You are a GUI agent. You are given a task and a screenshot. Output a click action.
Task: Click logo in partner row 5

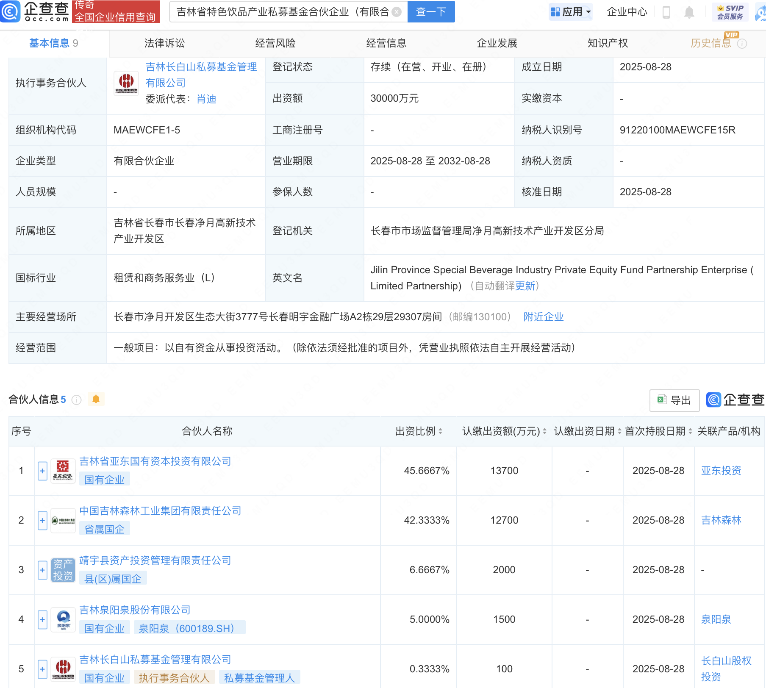(x=63, y=669)
